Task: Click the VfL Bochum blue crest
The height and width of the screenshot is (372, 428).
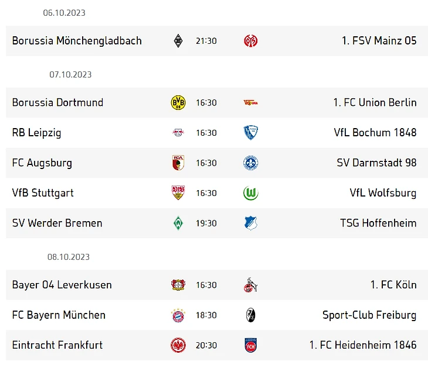Action: point(250,133)
